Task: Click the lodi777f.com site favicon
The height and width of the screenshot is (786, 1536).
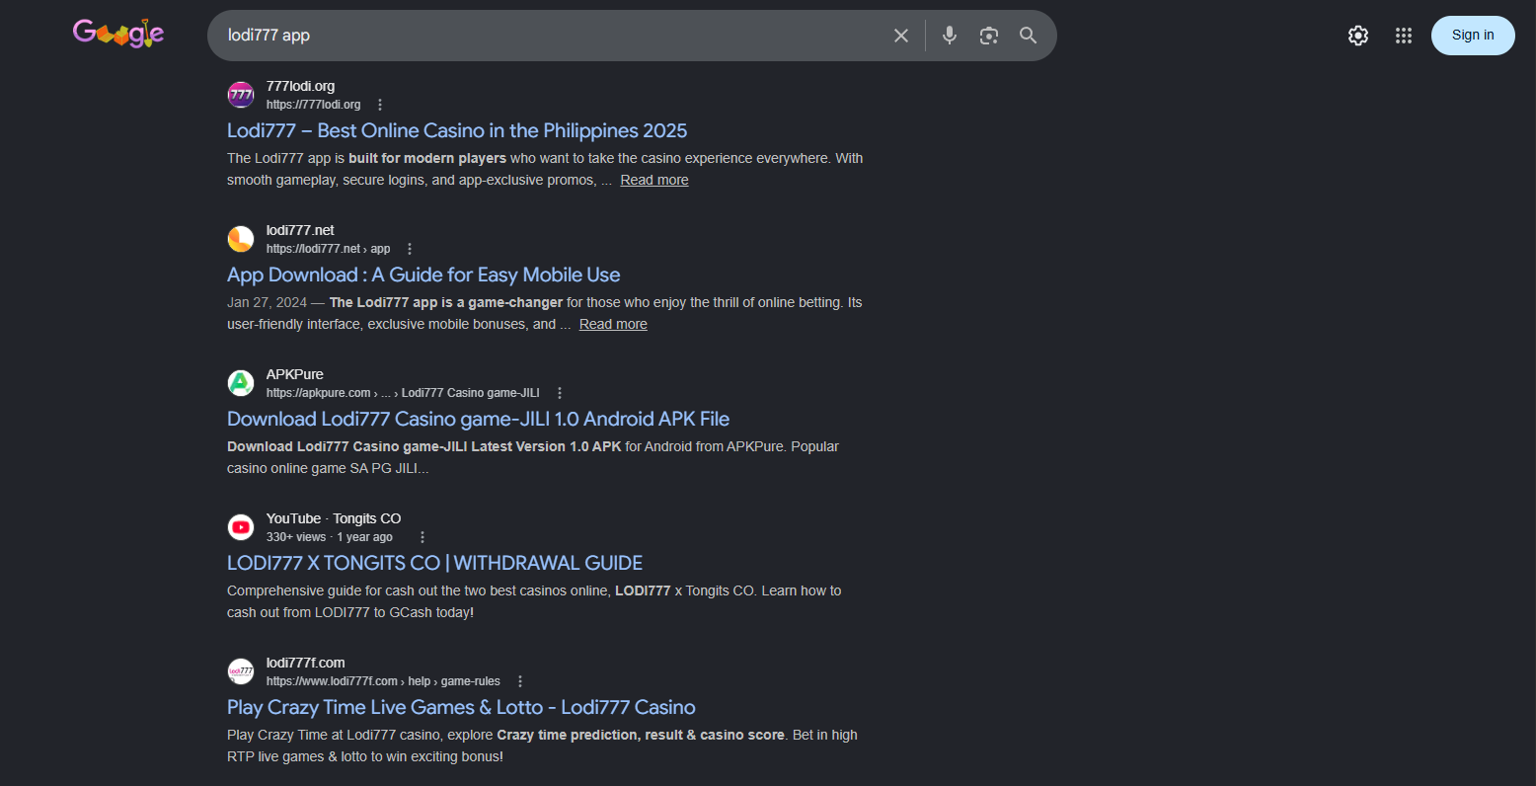Action: (241, 671)
